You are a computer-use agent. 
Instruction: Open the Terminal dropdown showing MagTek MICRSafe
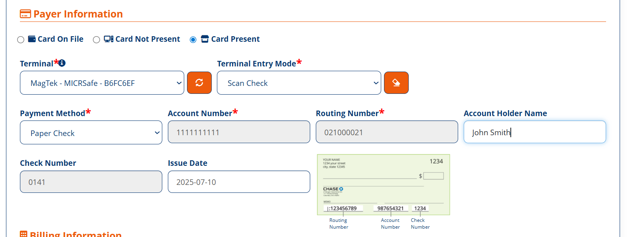[x=102, y=83]
